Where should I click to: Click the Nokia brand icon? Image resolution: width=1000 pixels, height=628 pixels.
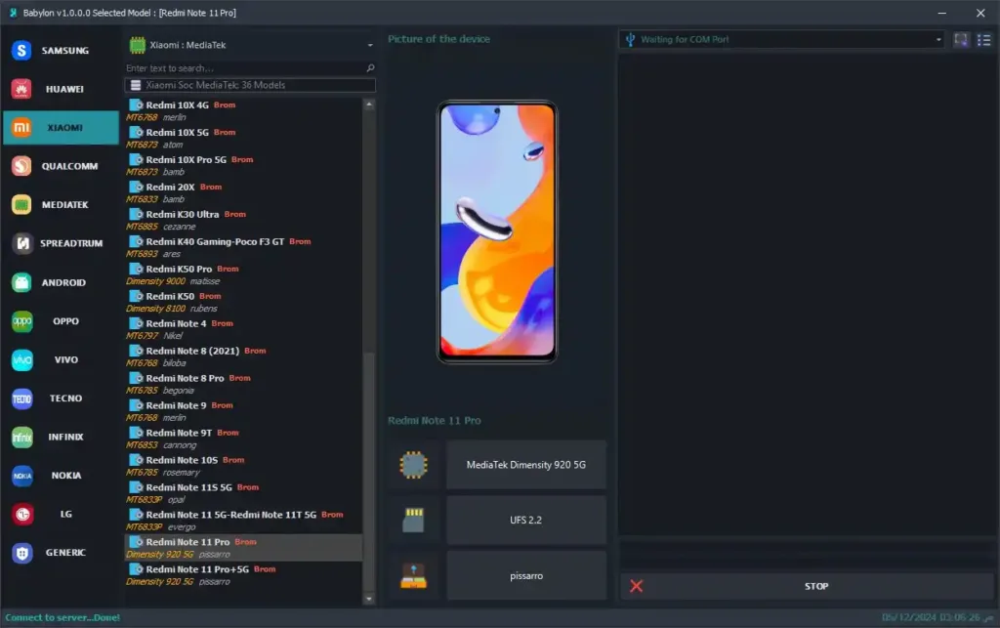pyautogui.click(x=22, y=476)
